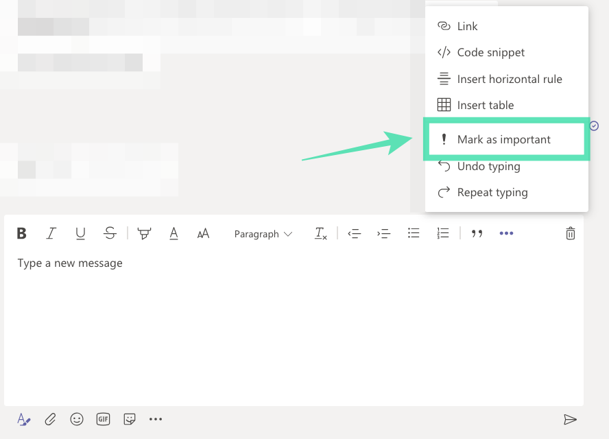Viewport: 609px width, 439px height.
Task: Click Code snippet to insert code
Action: (x=490, y=52)
